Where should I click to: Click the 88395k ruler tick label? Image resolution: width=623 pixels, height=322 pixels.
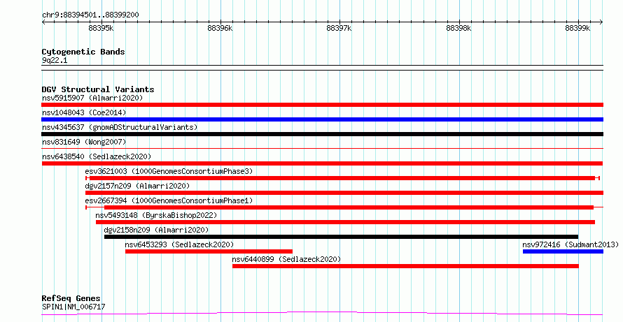[101, 28]
